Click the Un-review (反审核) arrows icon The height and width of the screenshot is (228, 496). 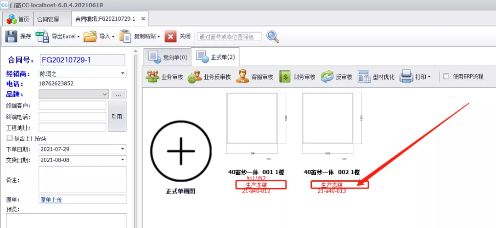tap(327, 77)
